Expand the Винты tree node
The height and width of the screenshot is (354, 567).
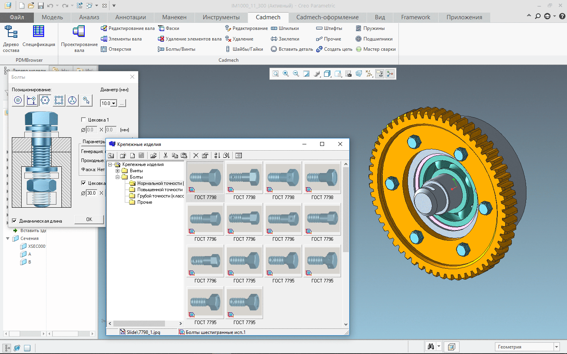click(117, 171)
